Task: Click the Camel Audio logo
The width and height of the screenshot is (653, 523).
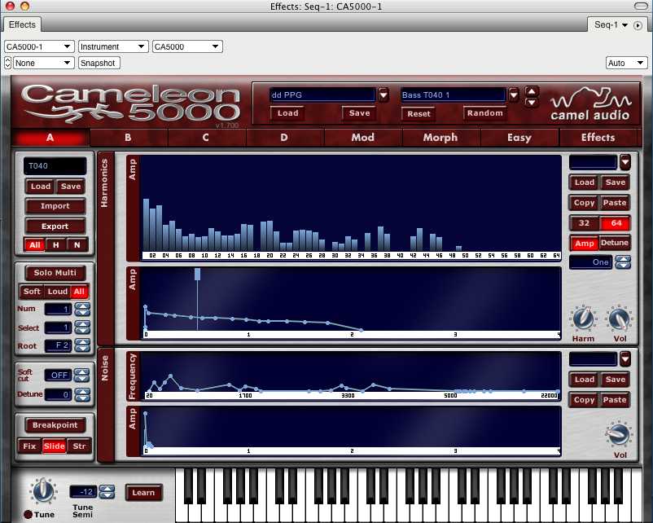Action: tap(590, 104)
